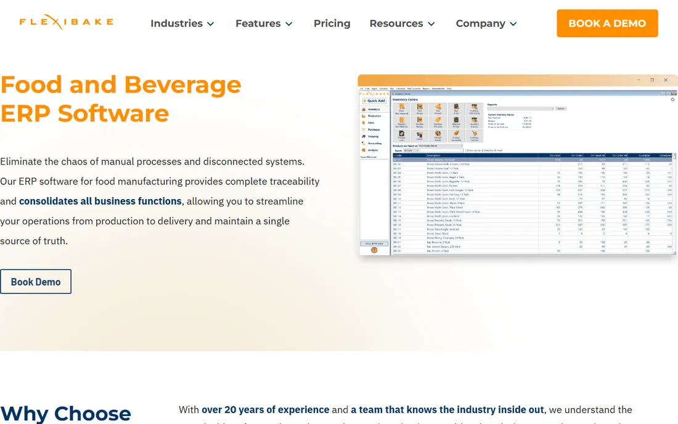Image resolution: width=678 pixels, height=424 pixels.
Task: Open the Product on Hand facility dropdown
Action: tap(440, 146)
